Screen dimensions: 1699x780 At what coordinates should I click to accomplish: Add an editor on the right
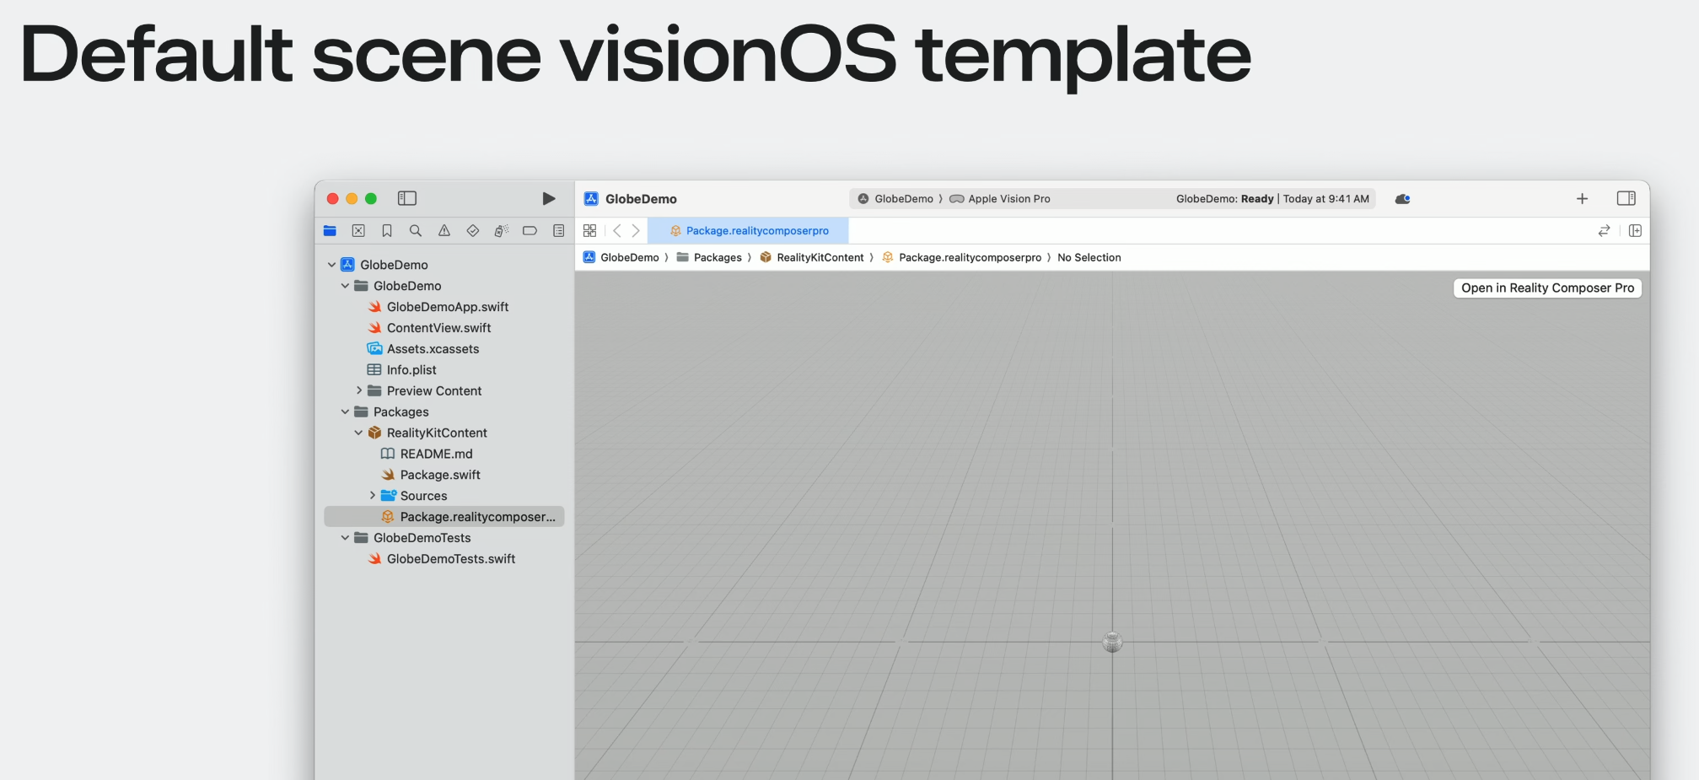[x=1635, y=230]
